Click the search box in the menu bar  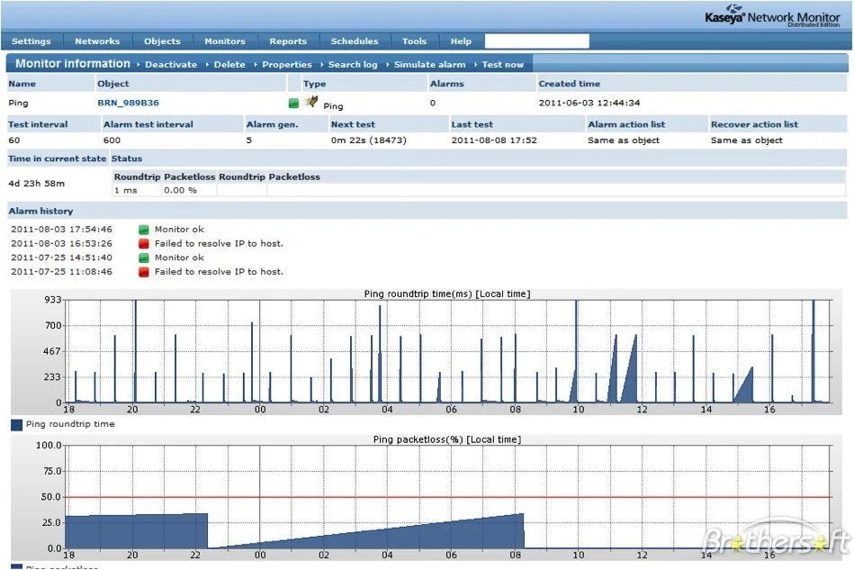[x=536, y=41]
